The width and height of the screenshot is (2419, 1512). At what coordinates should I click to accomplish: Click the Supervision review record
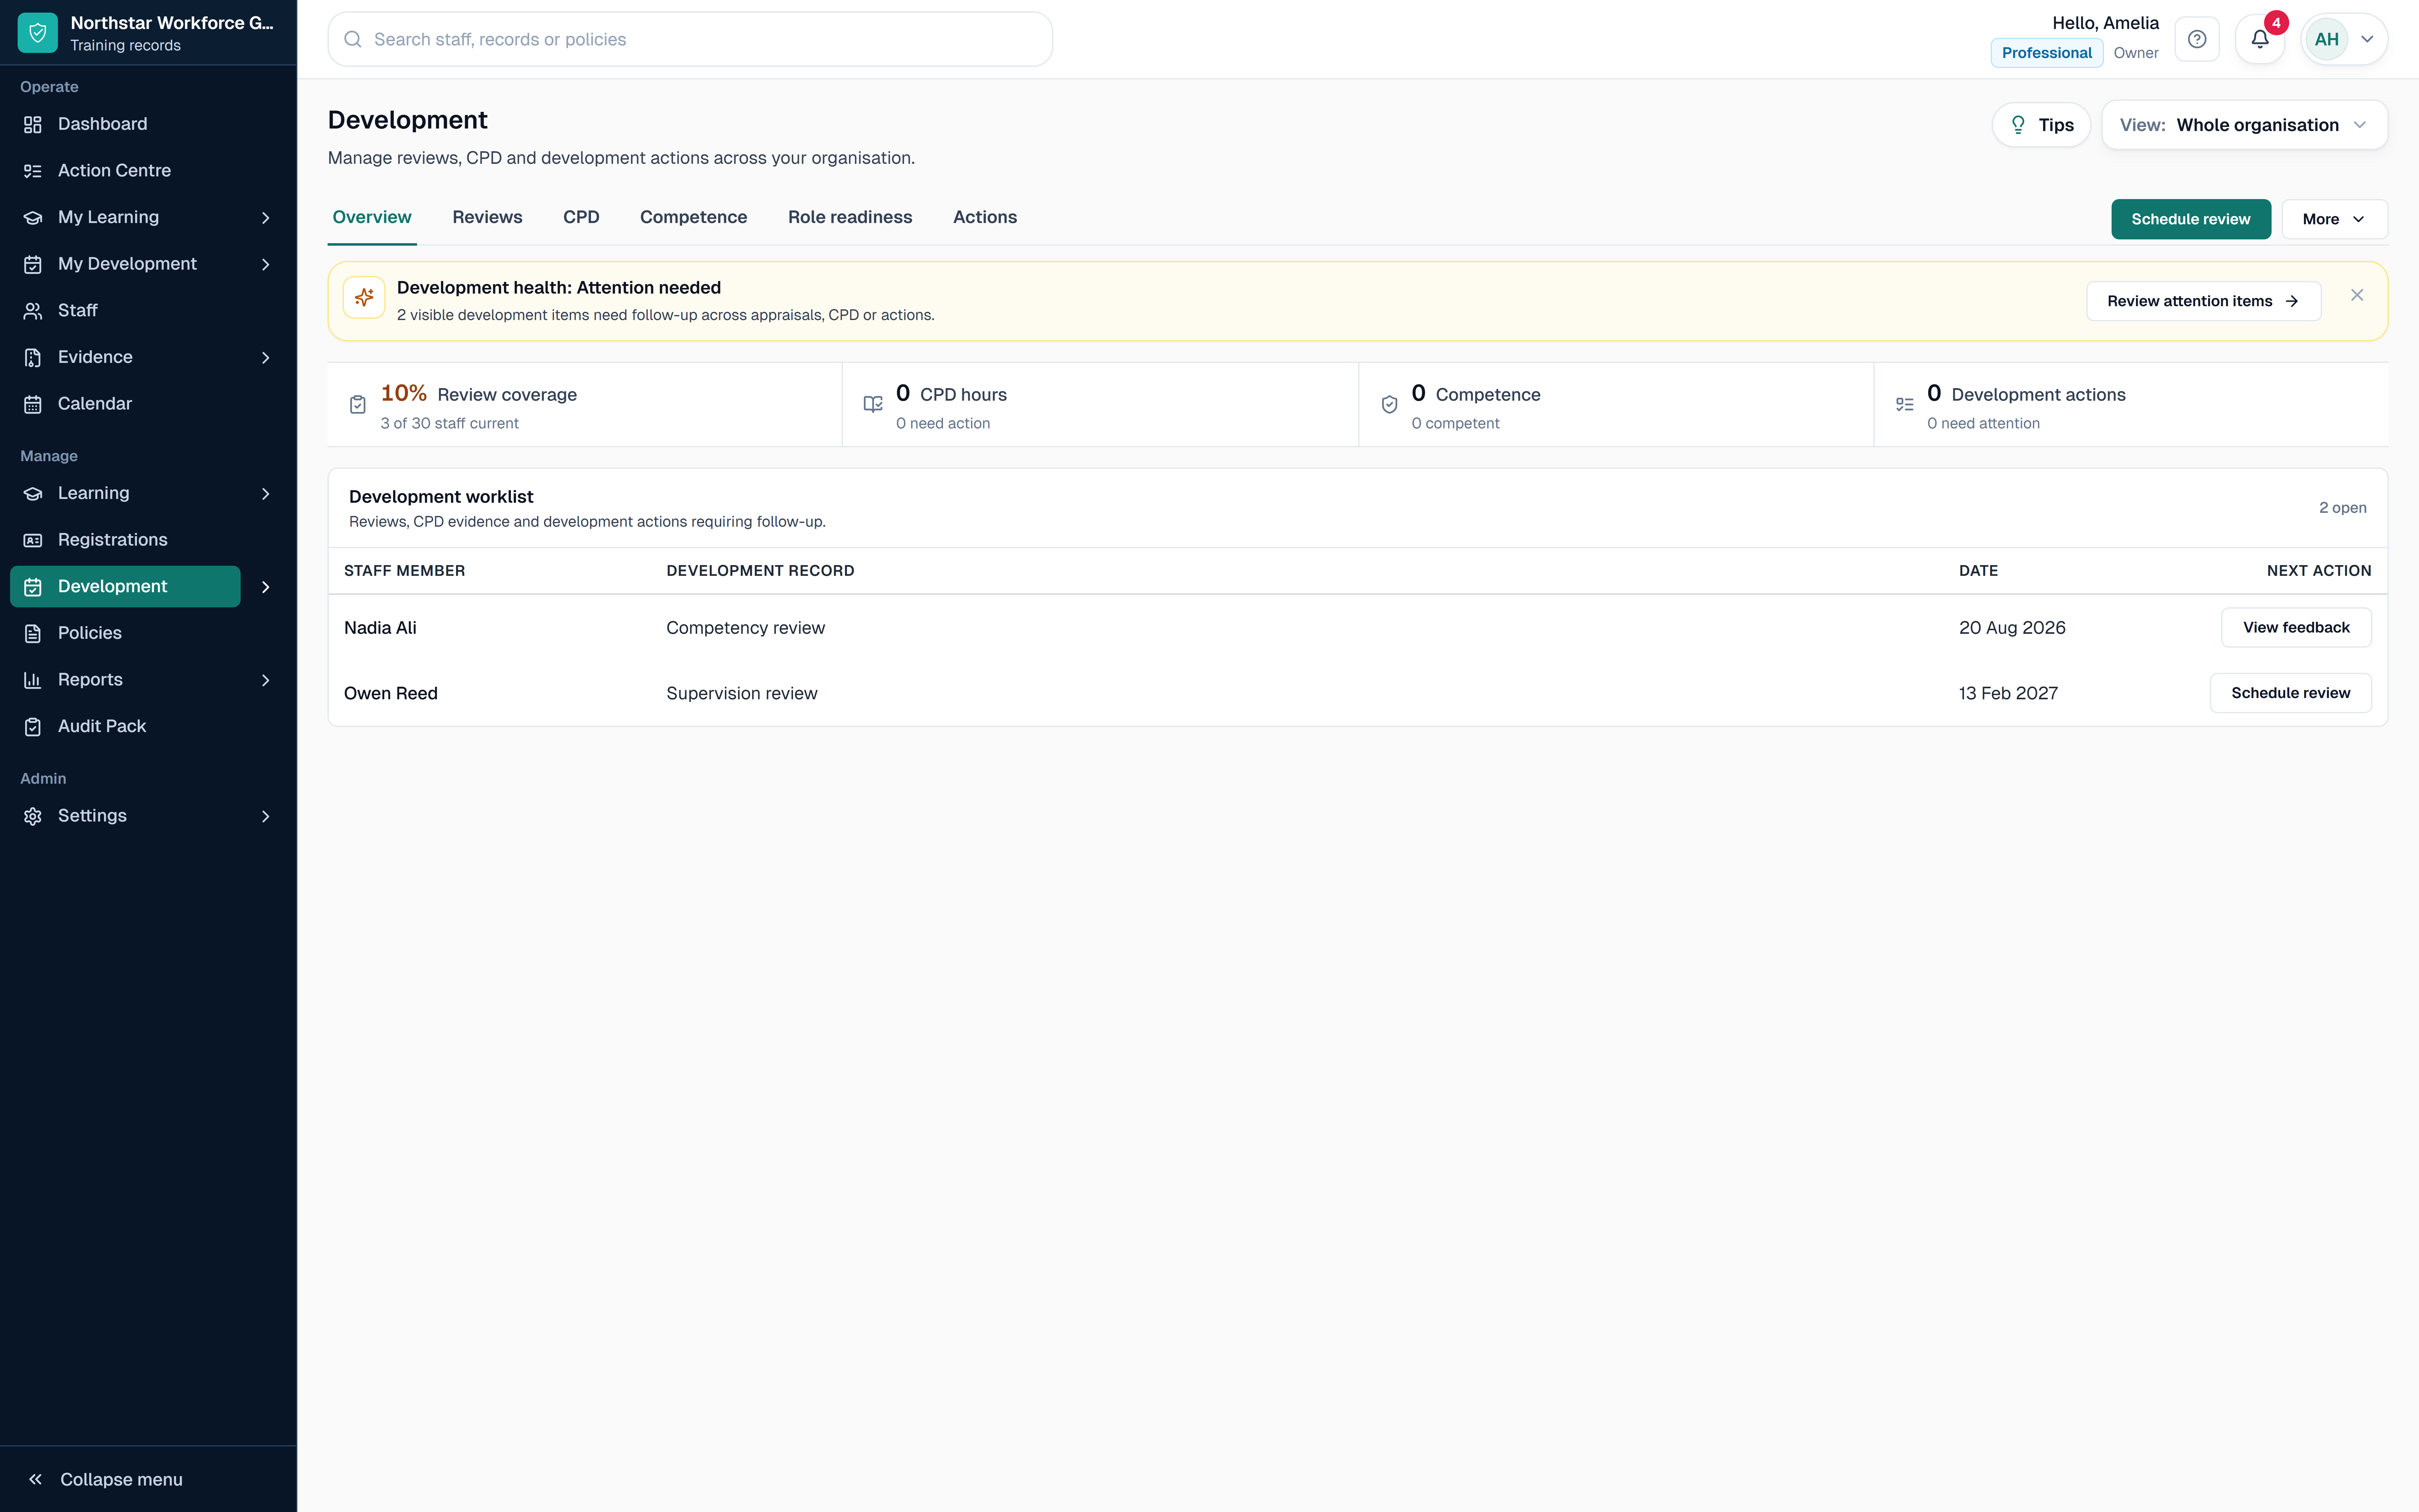[742, 693]
